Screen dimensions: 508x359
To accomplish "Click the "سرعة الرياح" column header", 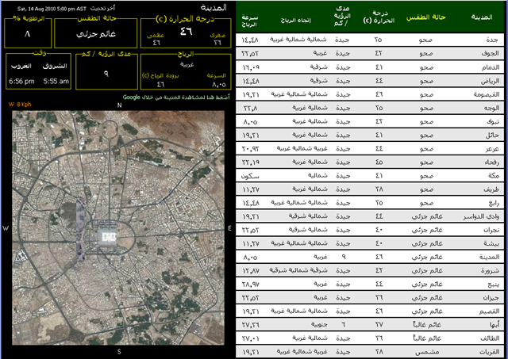I will point(249,21).
